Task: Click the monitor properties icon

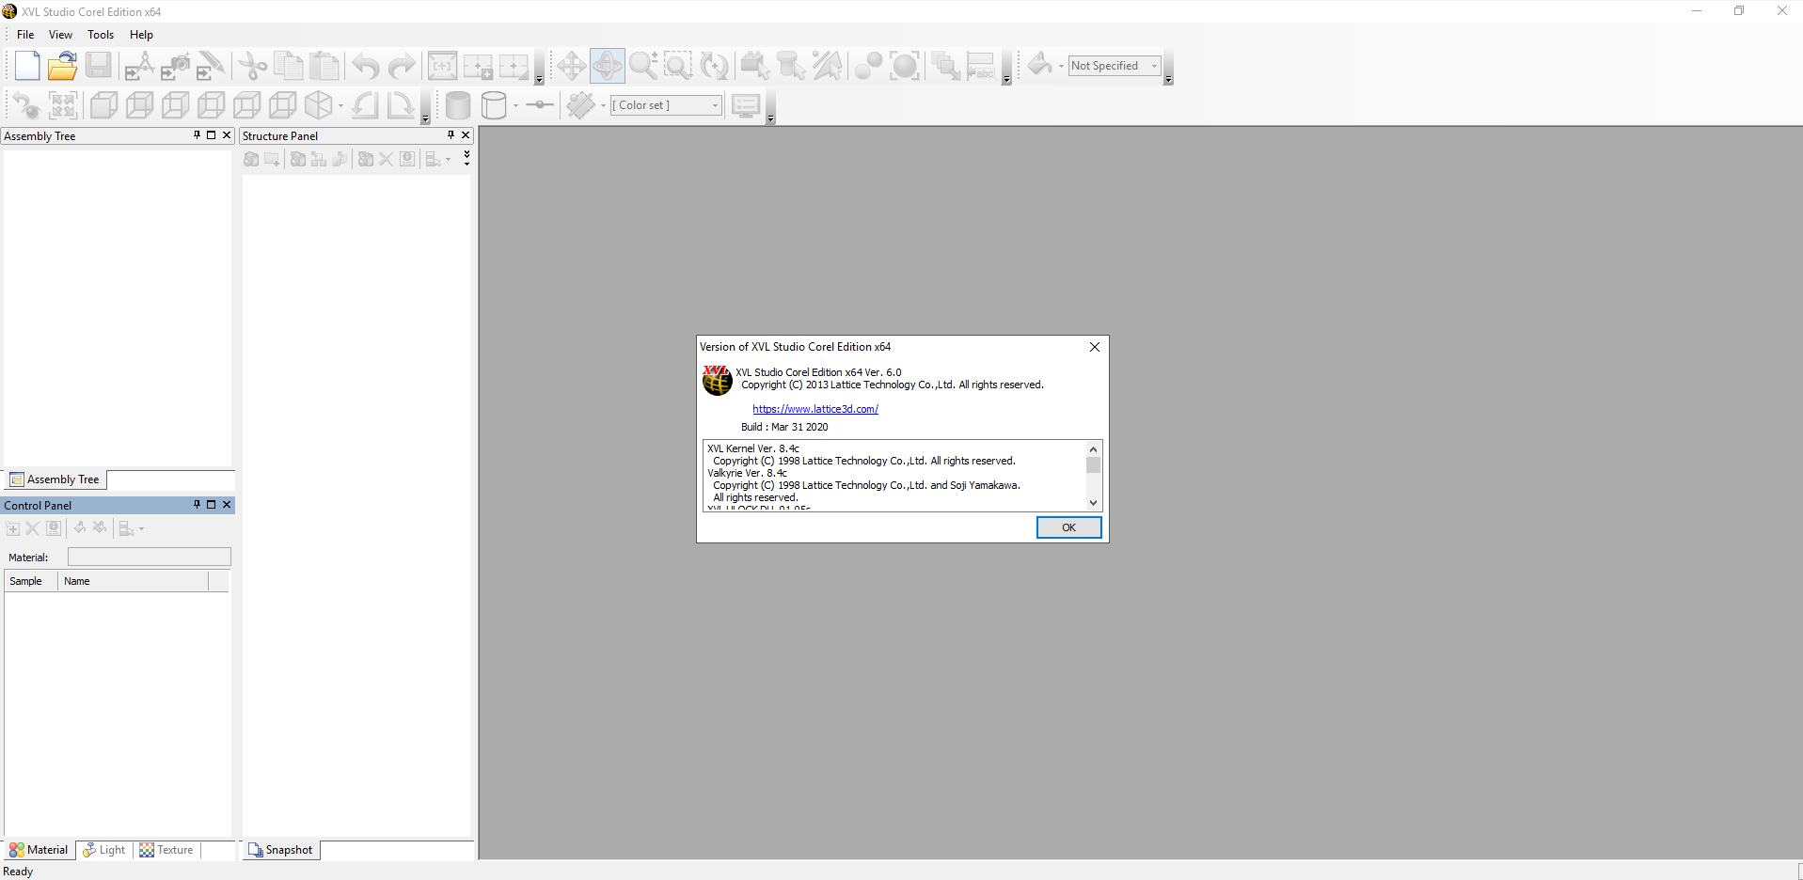Action: 746,105
